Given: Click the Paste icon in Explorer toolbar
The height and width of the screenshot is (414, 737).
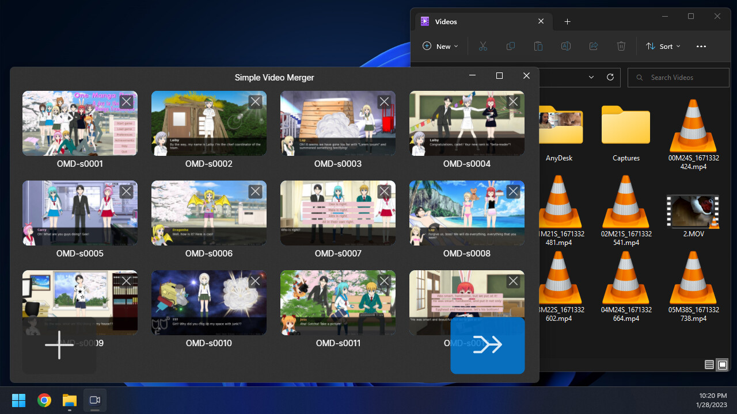Looking at the screenshot, I should point(538,46).
